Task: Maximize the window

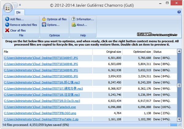Action: tap(167, 3)
